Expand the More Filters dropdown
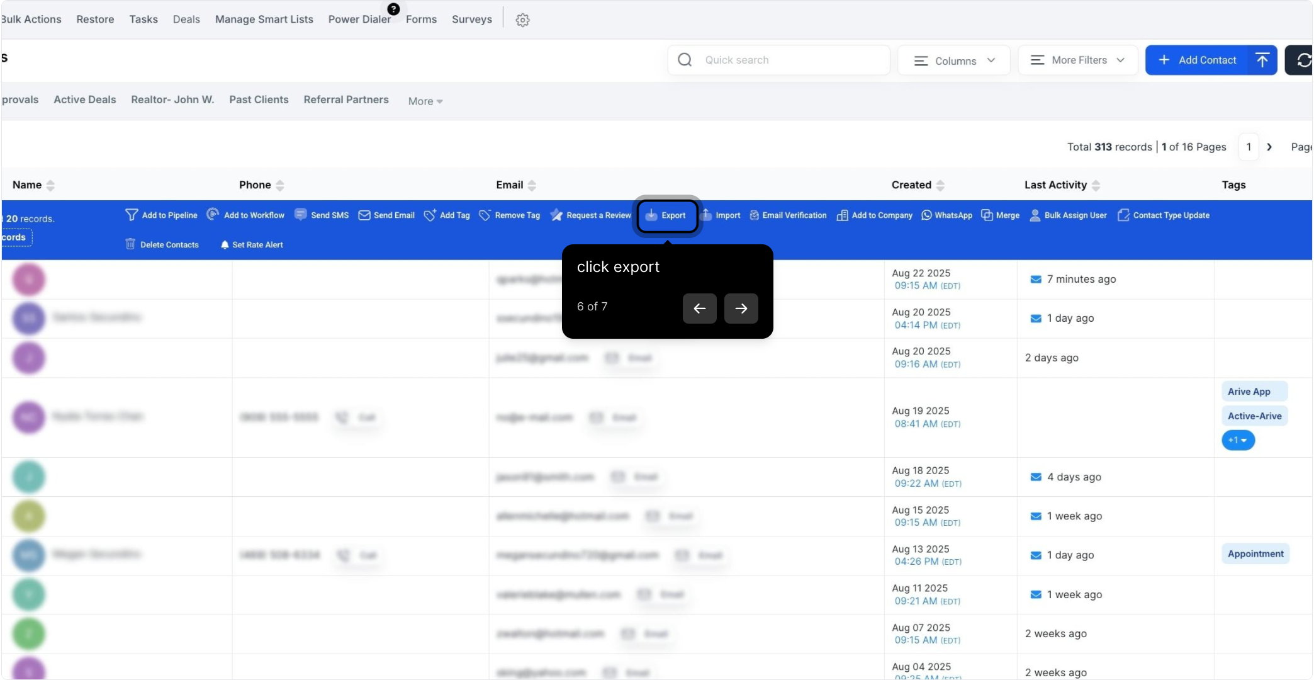1314x680 pixels. click(1077, 60)
